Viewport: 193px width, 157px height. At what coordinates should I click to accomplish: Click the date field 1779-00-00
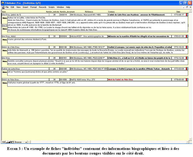[x=179, y=80]
